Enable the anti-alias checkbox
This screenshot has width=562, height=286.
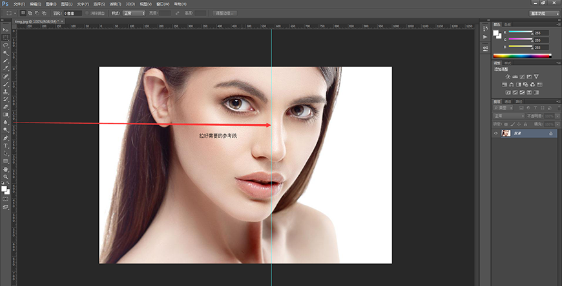[88, 13]
